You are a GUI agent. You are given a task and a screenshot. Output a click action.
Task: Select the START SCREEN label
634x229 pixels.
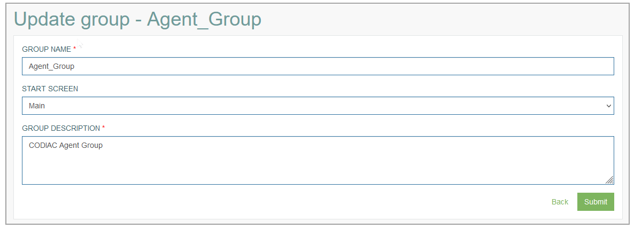pos(50,89)
